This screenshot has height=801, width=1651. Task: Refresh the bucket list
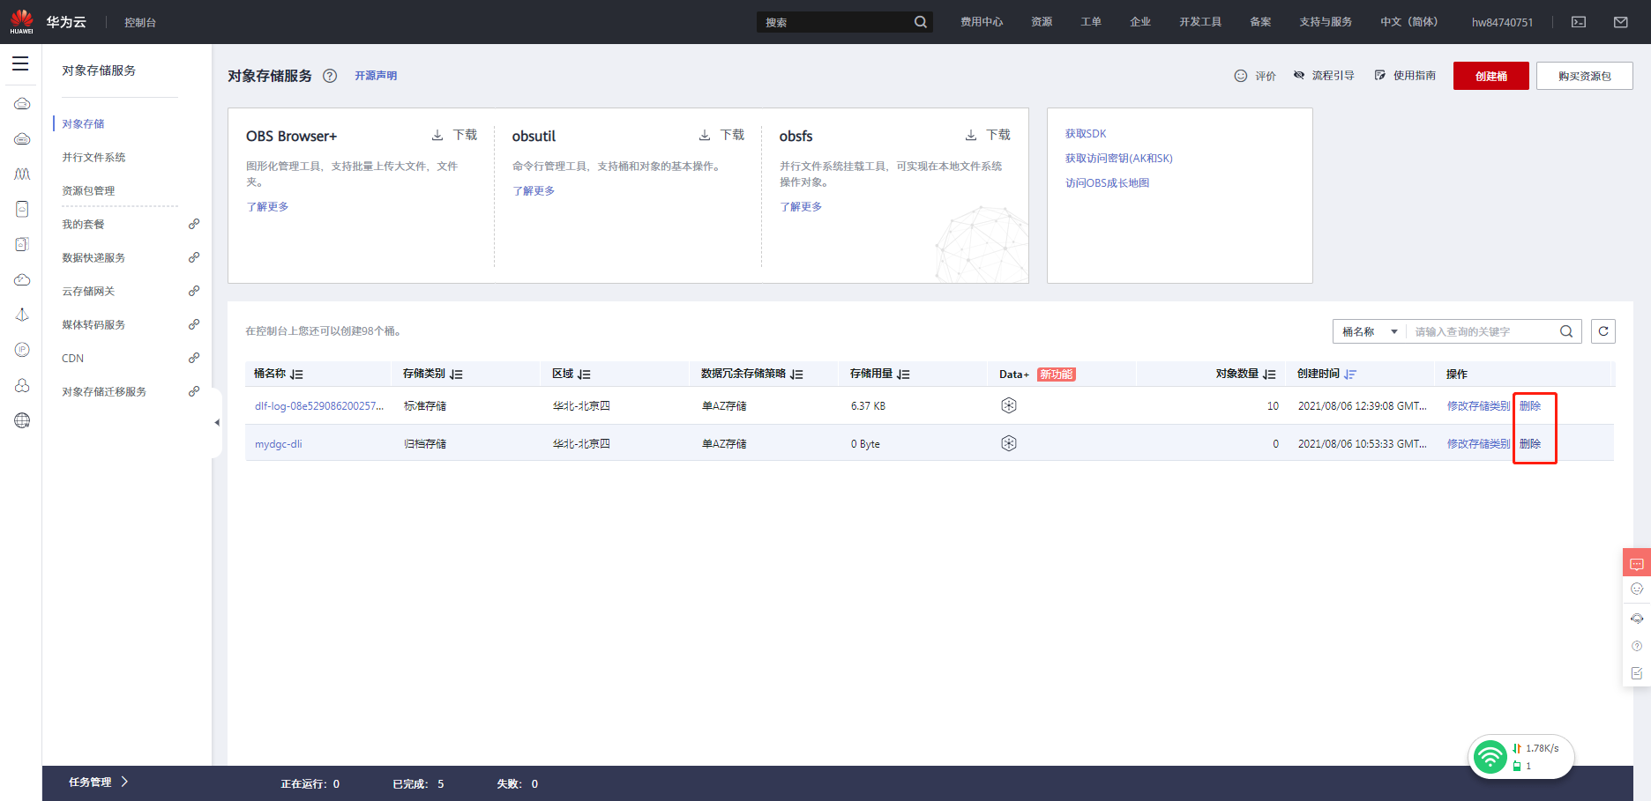pos(1603,331)
